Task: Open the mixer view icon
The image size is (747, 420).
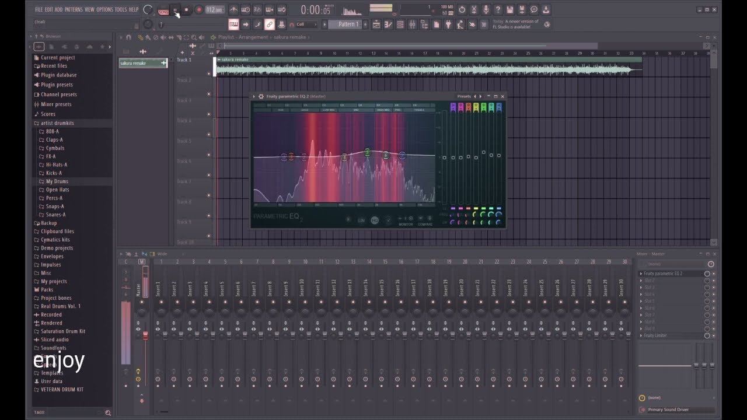Action: coord(412,24)
